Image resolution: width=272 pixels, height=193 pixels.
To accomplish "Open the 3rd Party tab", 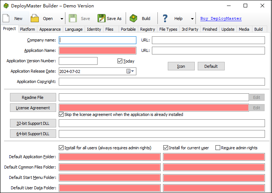I will (x=190, y=29).
